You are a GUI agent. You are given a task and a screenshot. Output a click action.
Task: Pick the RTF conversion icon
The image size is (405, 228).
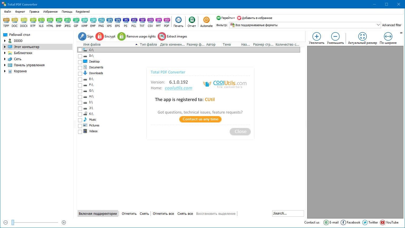click(x=33, y=22)
